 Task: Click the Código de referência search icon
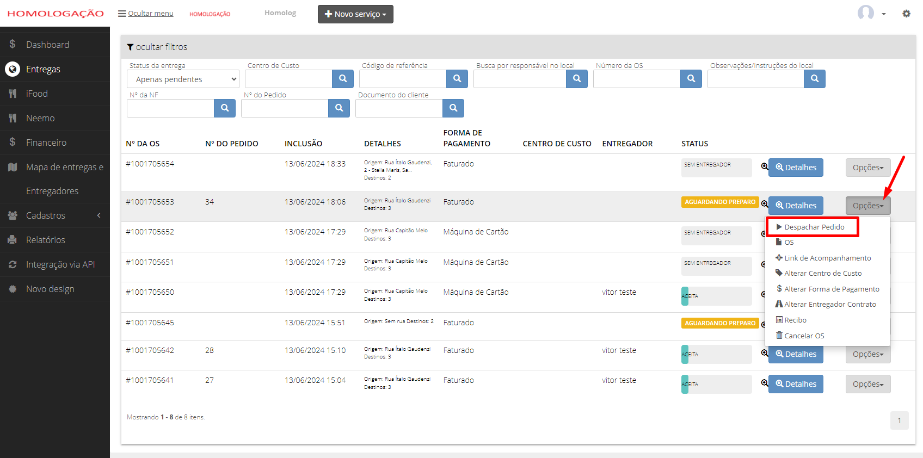pyautogui.click(x=457, y=79)
